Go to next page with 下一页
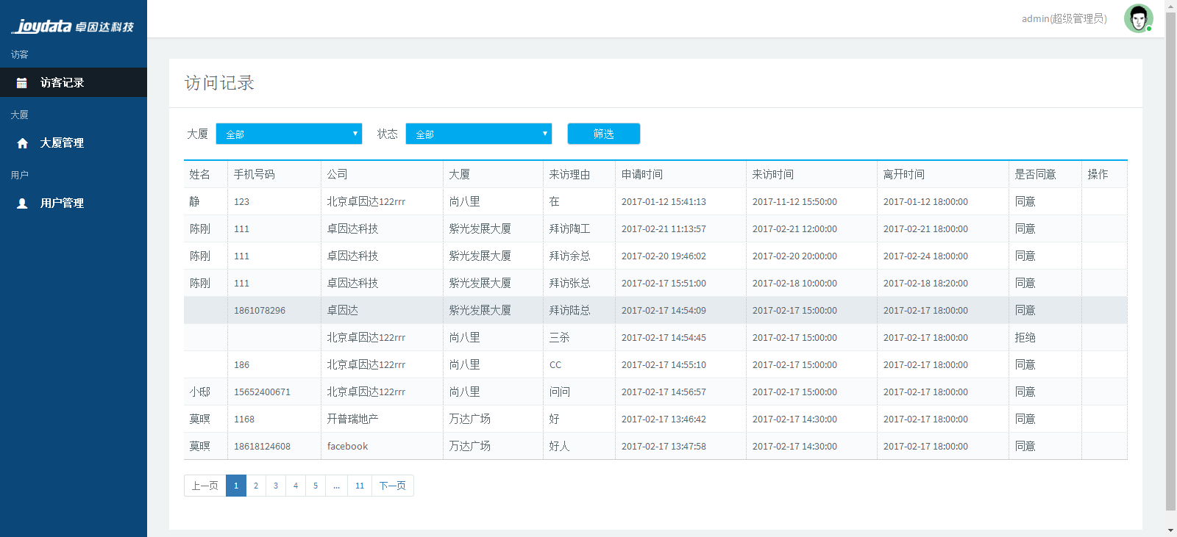 [393, 486]
